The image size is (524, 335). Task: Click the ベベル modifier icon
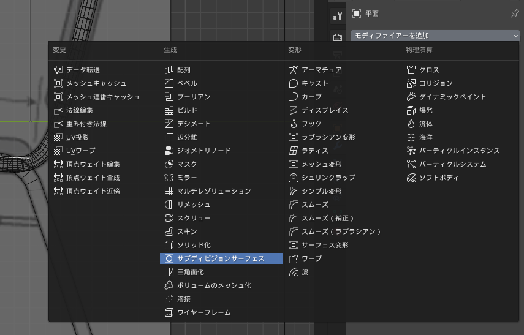[x=169, y=83]
